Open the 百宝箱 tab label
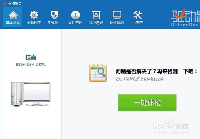Screen dimensions: 200x139 (x=137, y=23)
